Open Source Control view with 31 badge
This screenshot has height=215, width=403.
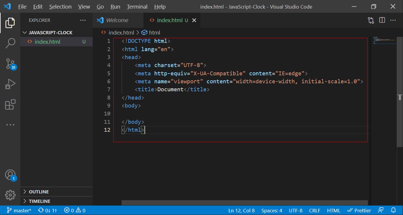click(11, 64)
